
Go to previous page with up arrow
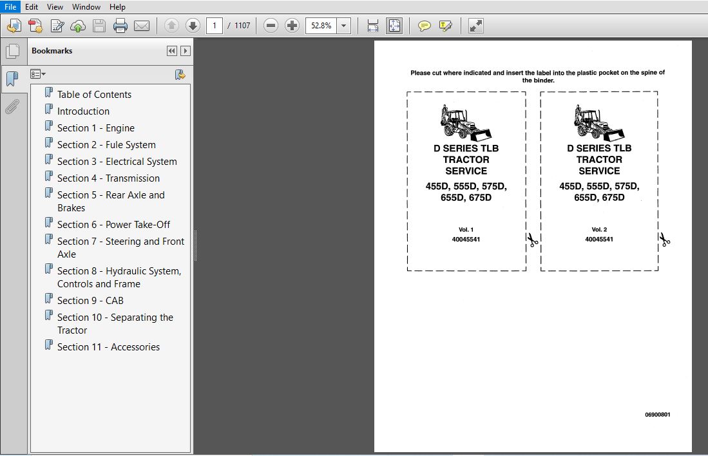(171, 26)
